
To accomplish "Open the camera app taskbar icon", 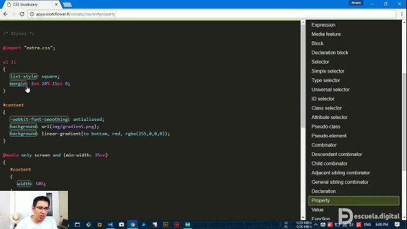I will point(121,225).
